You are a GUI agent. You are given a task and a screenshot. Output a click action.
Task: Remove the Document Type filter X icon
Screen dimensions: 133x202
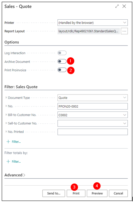pyautogui.click(x=6, y=98)
